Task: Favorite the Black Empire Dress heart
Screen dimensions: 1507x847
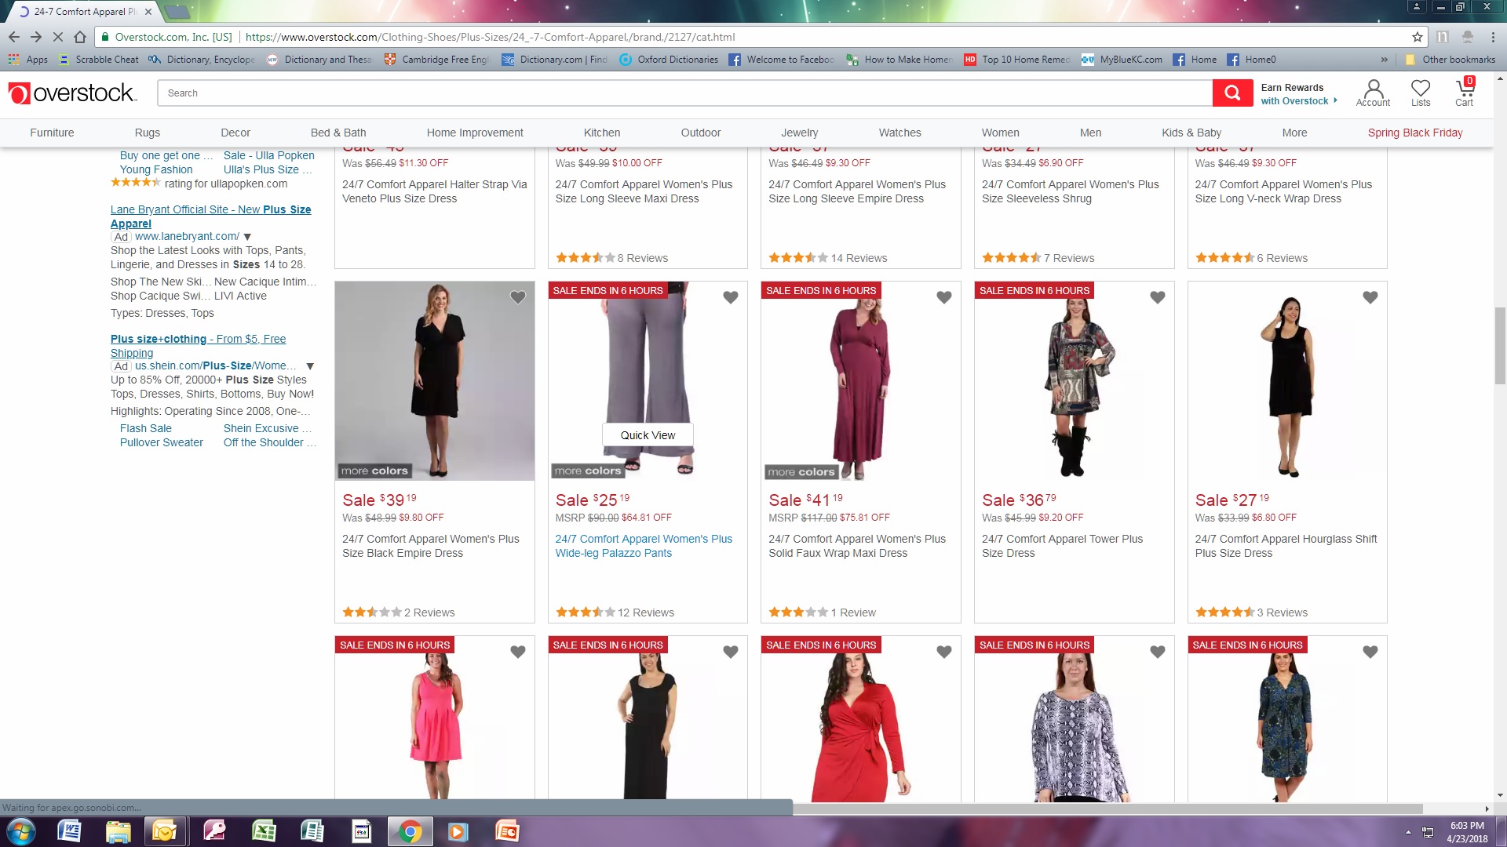Action: tap(518, 297)
